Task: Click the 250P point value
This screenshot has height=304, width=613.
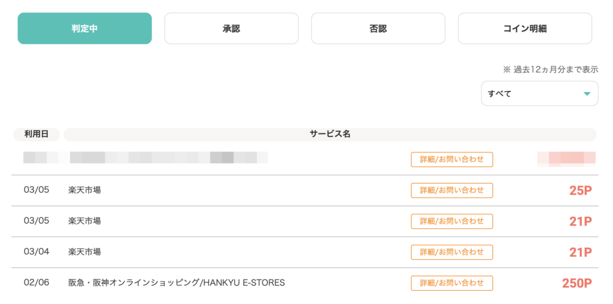Action: coord(576,283)
